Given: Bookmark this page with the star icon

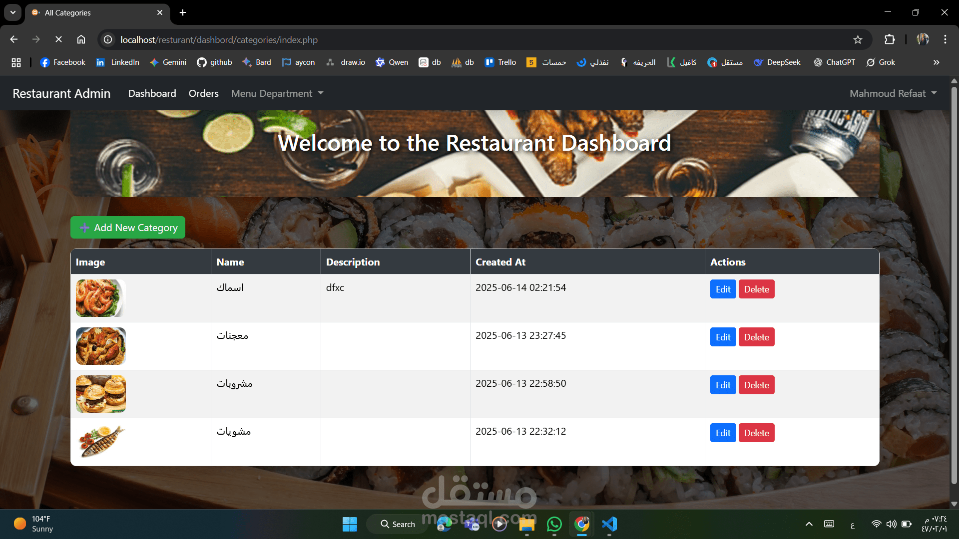Looking at the screenshot, I should point(858,39).
